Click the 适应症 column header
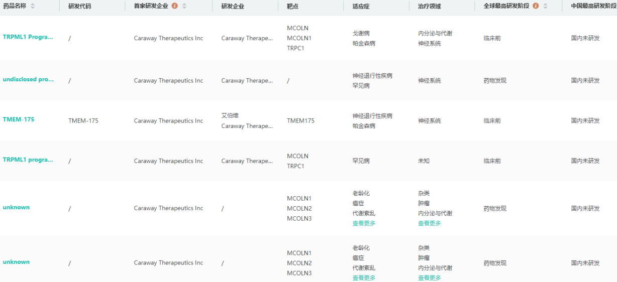Viewport: 617px width, 282px height. pyautogui.click(x=361, y=6)
